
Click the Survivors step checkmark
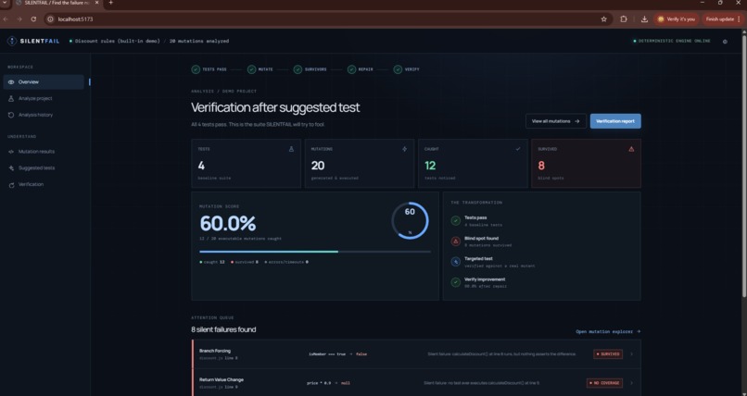click(298, 69)
